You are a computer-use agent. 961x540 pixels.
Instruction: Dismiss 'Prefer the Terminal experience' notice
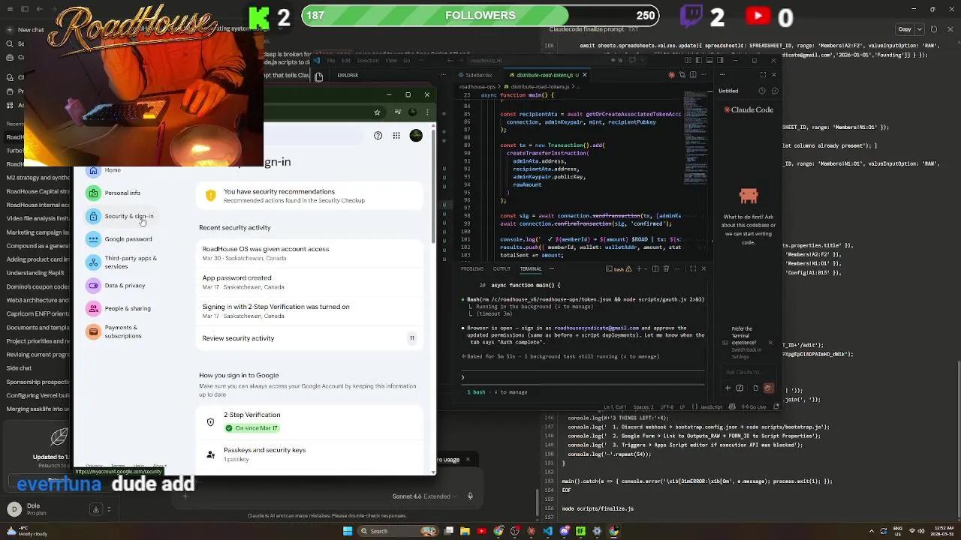click(770, 343)
